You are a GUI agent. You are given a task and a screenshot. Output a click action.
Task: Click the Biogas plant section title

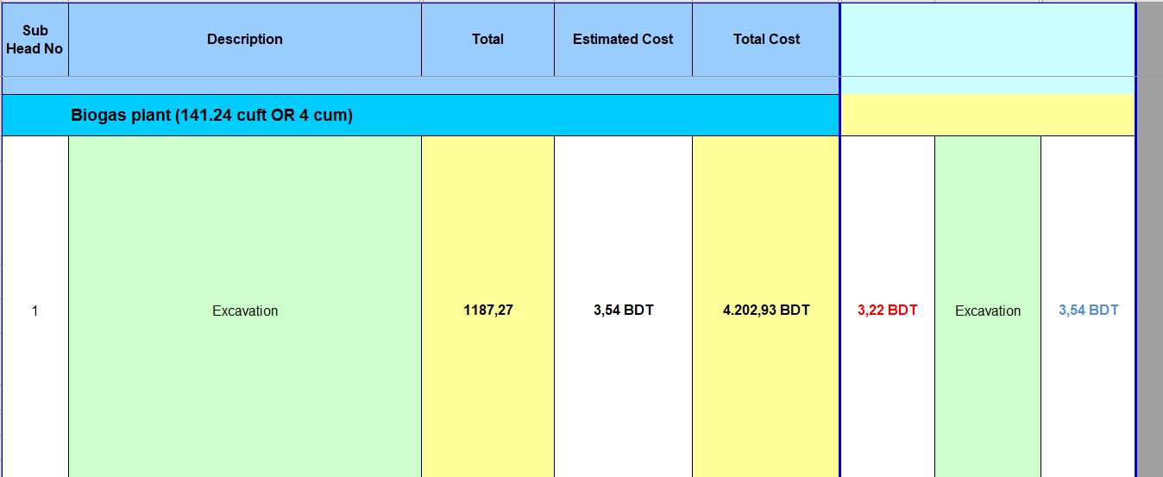point(212,116)
